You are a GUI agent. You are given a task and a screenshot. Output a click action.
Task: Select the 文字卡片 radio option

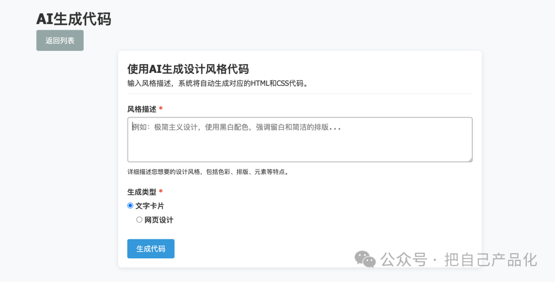[x=130, y=205]
